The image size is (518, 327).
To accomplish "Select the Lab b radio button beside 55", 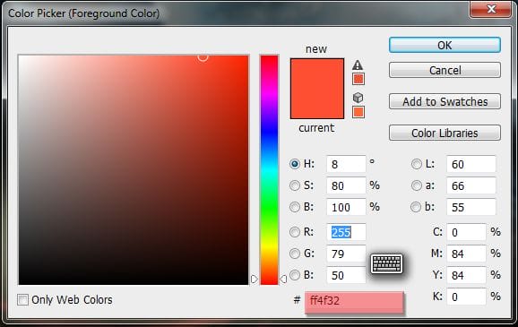I will tap(416, 207).
